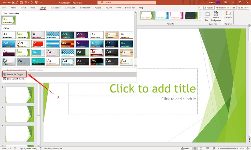Select the current theme under This Presentation

click(9, 20)
